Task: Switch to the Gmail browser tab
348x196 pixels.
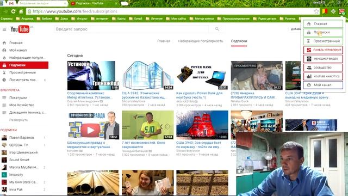Action: [11, 3]
